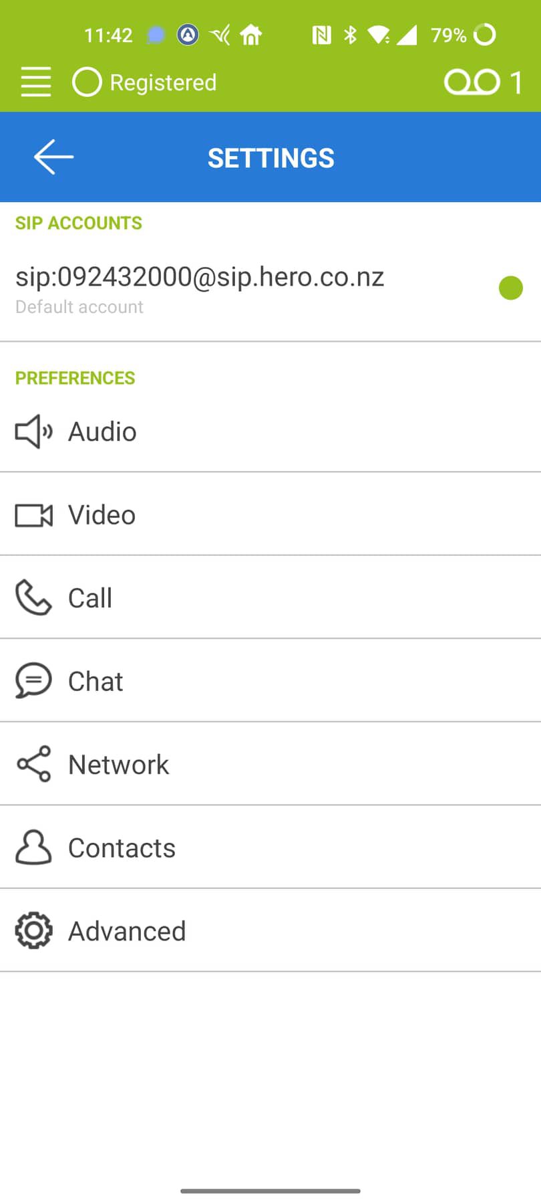
Task: Open Video preferences
Action: pos(270,514)
